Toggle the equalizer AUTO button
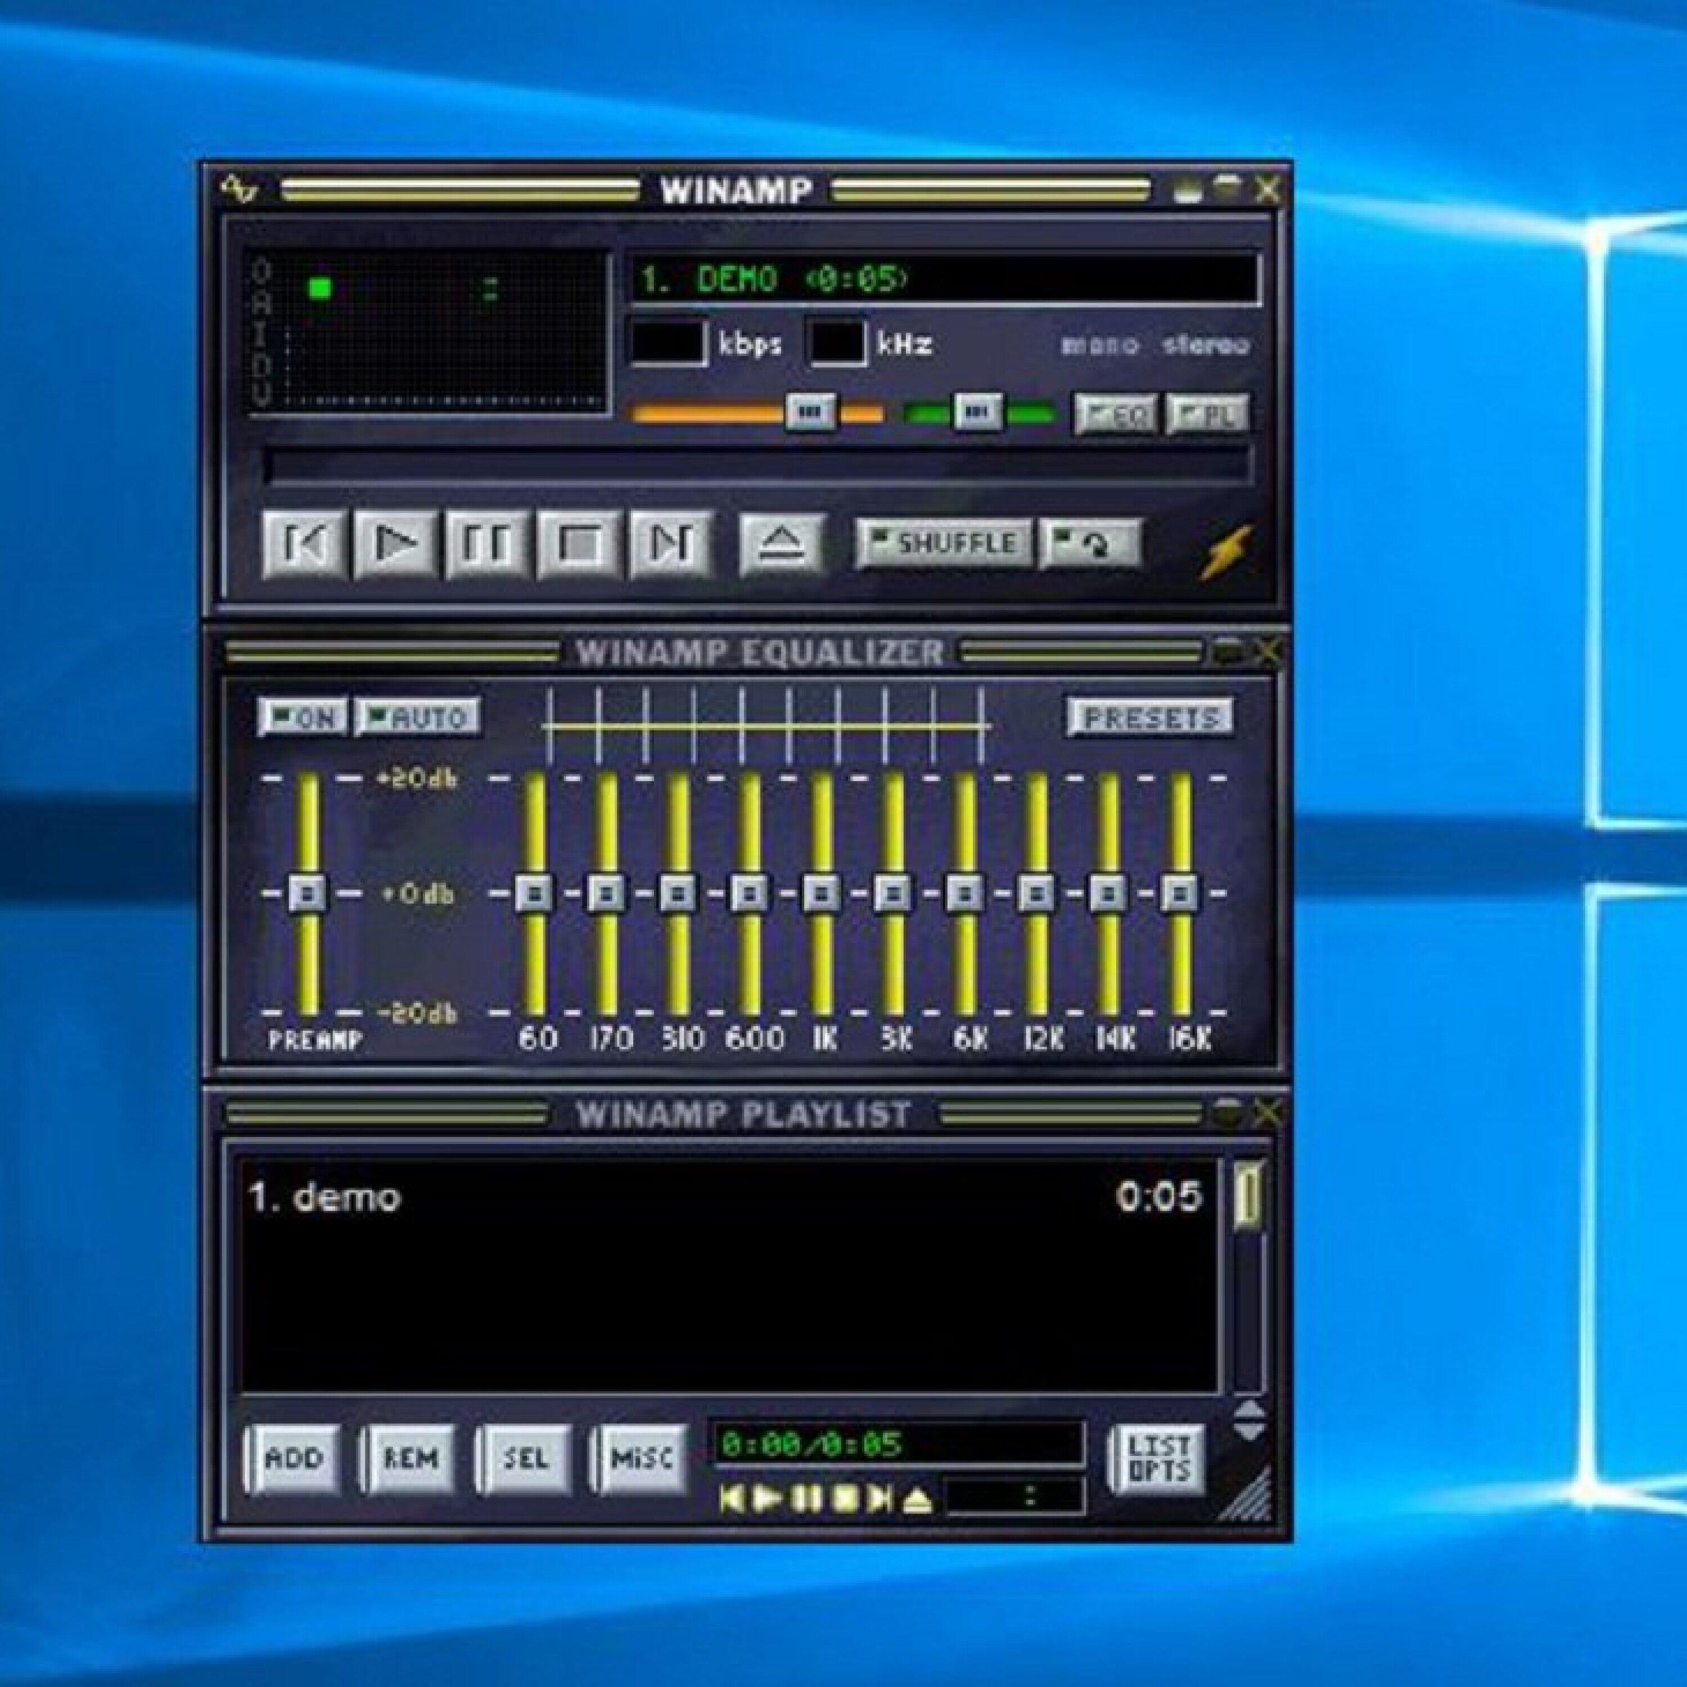The width and height of the screenshot is (1687, 1687). [x=418, y=717]
